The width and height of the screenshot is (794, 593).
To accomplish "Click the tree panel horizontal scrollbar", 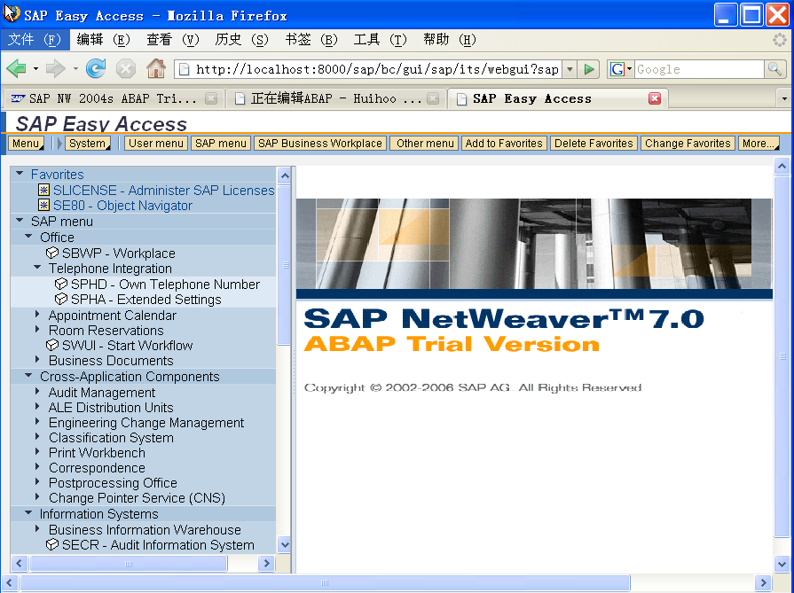I will 128,564.
